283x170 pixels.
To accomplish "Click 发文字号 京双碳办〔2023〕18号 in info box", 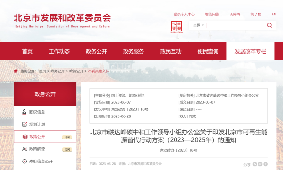I will point(121,109).
